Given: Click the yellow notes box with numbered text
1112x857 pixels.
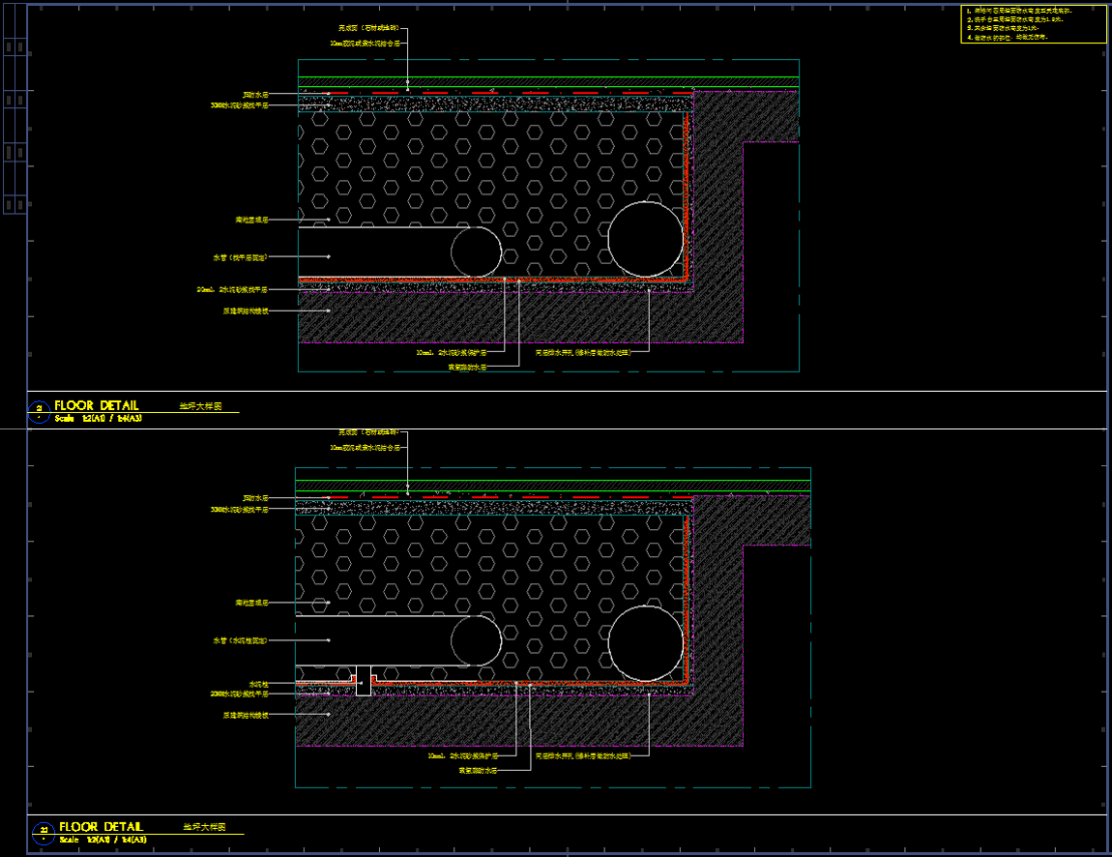Looking at the screenshot, I should (x=1033, y=24).
